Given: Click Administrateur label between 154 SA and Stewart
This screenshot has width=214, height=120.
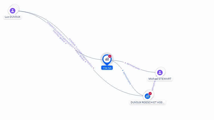Looking at the screenshot, I should pyautogui.click(x=133, y=66).
